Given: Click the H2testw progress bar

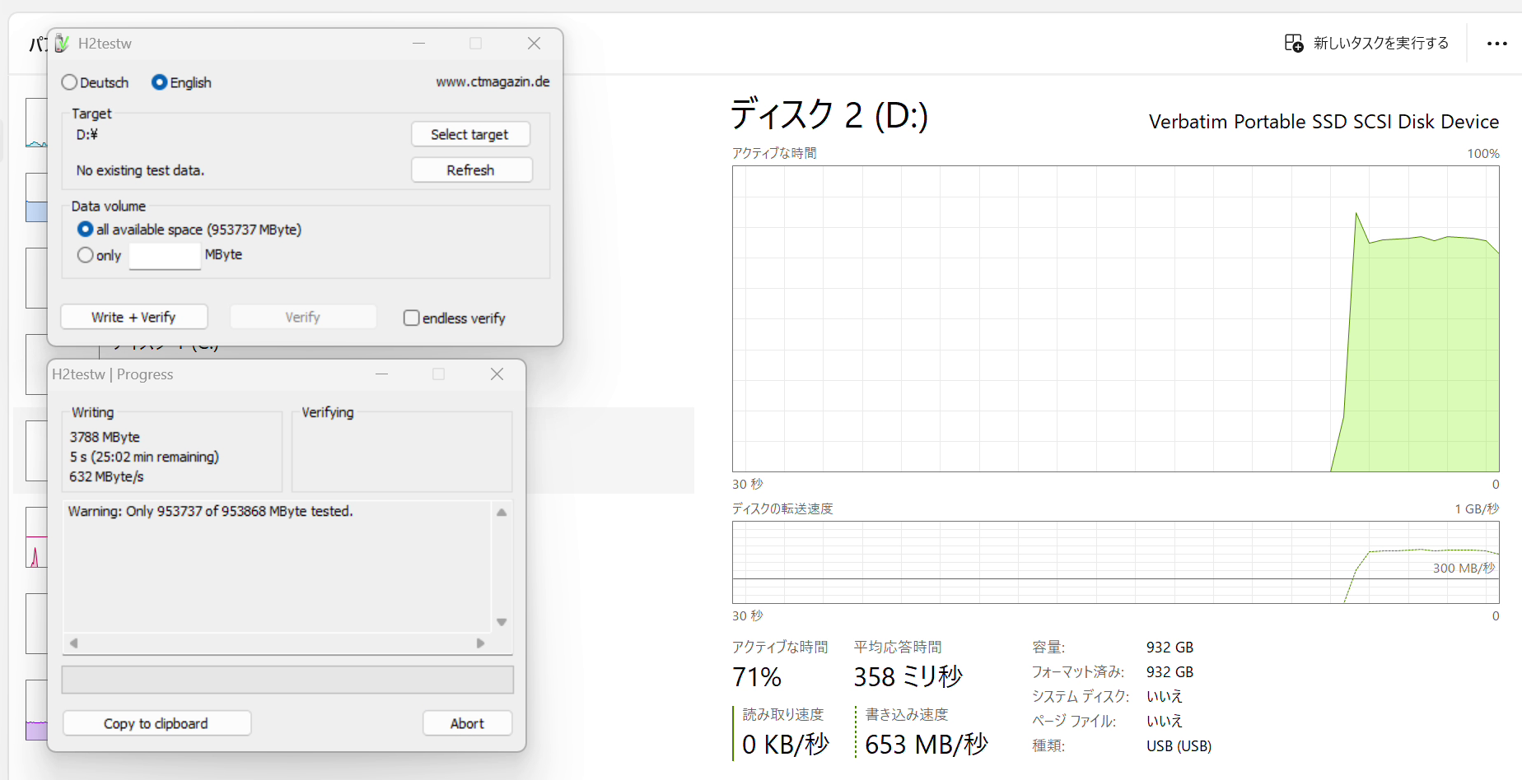Looking at the screenshot, I should coord(287,680).
